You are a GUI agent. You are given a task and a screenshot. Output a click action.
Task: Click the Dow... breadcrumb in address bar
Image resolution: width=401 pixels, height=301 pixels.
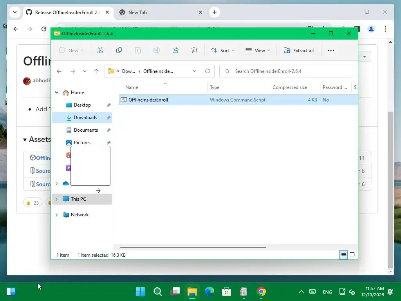point(128,71)
